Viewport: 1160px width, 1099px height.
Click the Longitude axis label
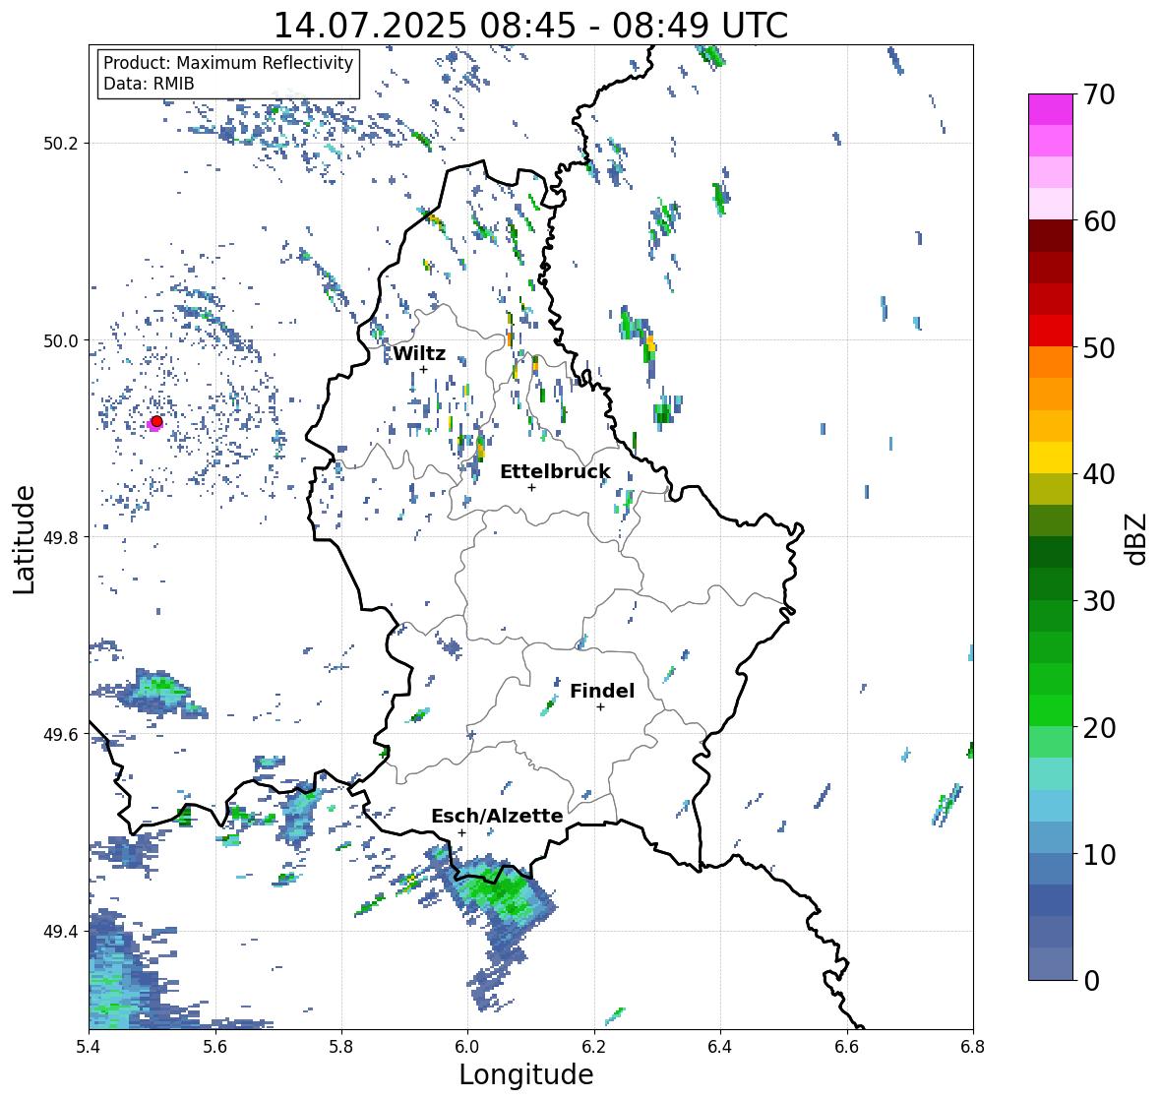point(526,1074)
